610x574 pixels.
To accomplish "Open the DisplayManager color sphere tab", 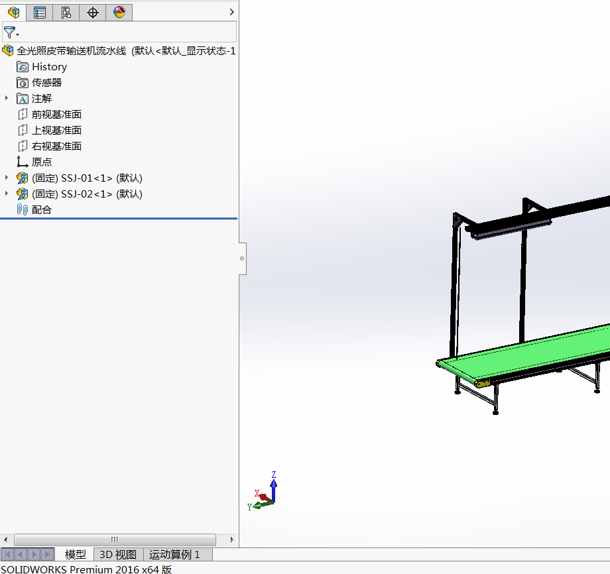I will click(x=119, y=13).
